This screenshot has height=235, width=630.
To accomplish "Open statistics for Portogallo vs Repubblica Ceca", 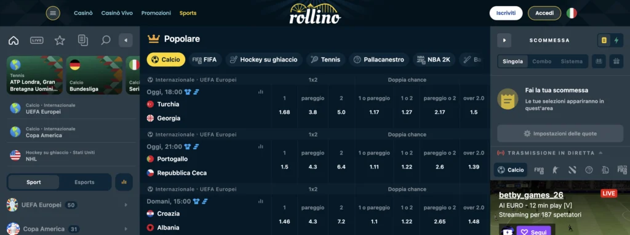I will 260,146.
